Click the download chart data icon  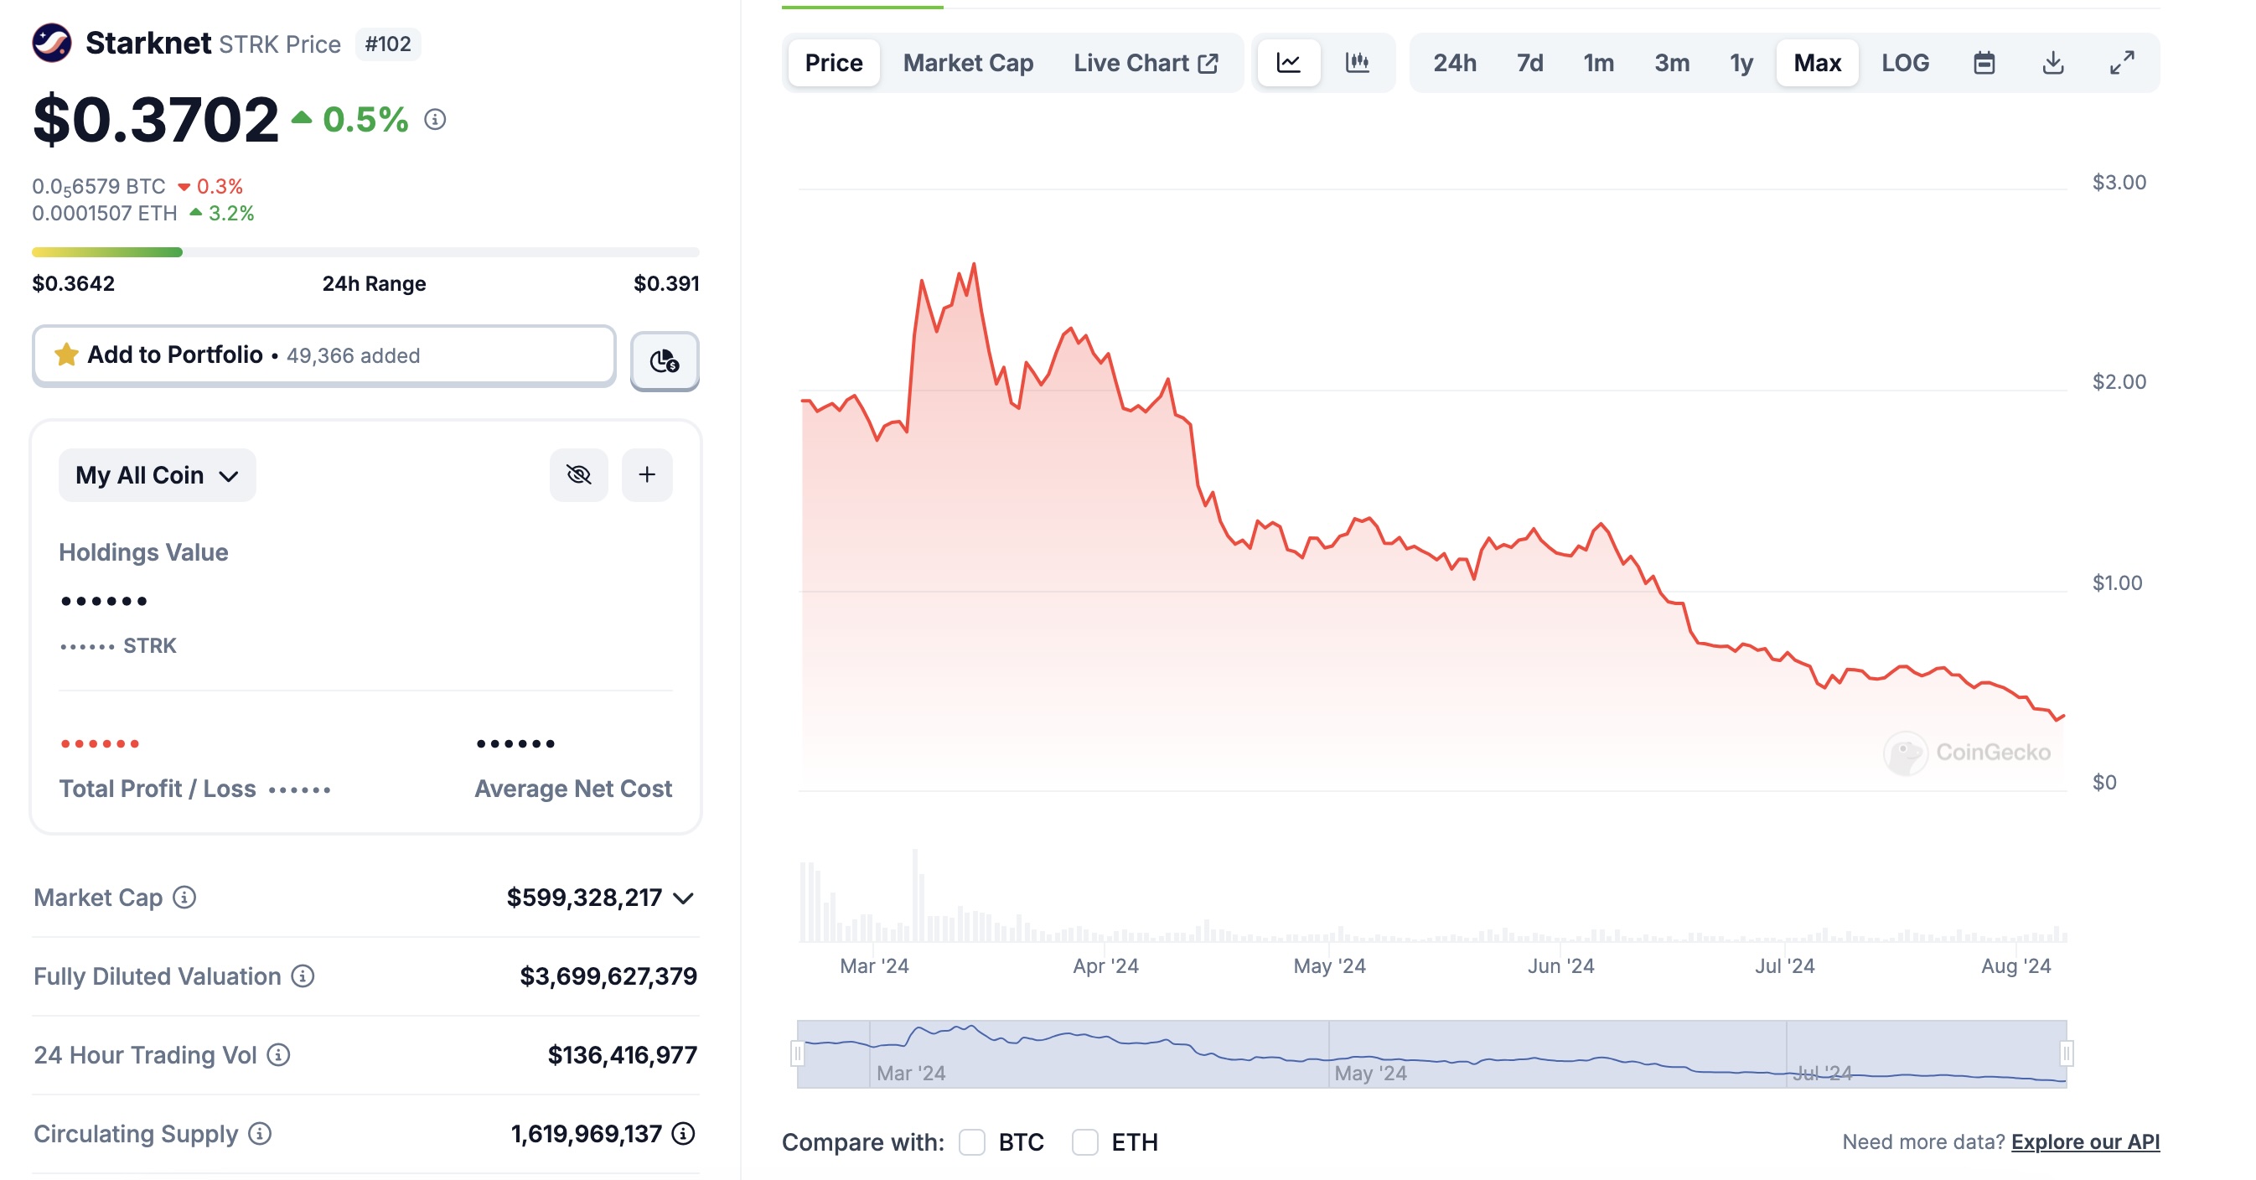pos(2053,63)
